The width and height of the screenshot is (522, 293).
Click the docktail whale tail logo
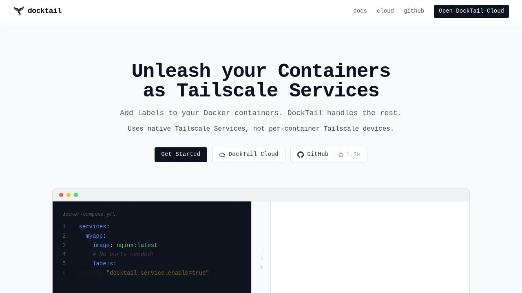pyautogui.click(x=19, y=11)
